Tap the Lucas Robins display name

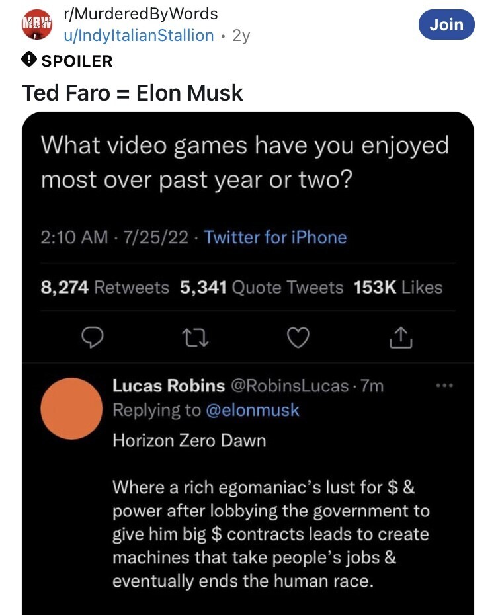click(169, 386)
